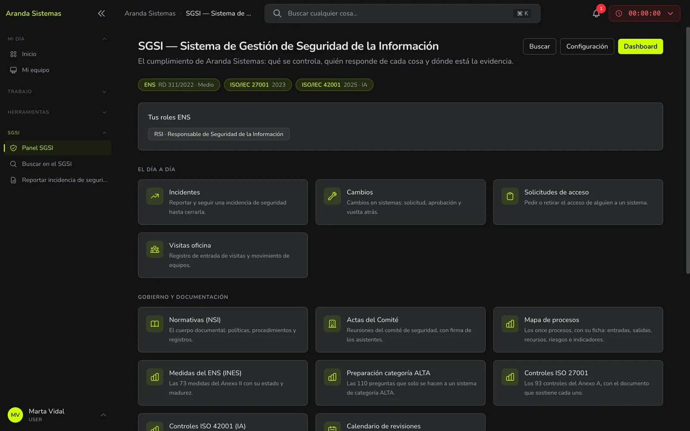The image size is (690, 431).
Task: Open the Solicitudes de acceso card title
Action: 556,192
